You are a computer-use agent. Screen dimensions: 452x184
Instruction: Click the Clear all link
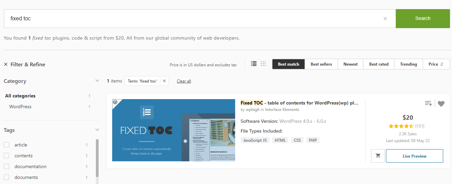coord(184,81)
